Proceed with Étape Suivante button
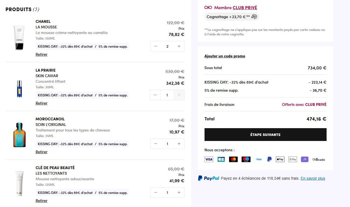Viewport: 350px width, 207px height. tap(265, 135)
